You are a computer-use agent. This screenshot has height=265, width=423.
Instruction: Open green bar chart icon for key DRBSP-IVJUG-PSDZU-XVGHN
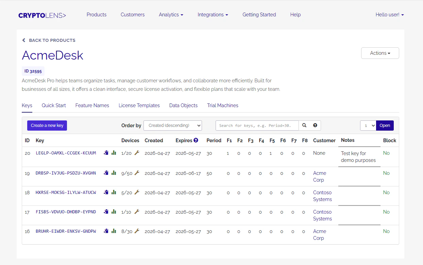(114, 173)
